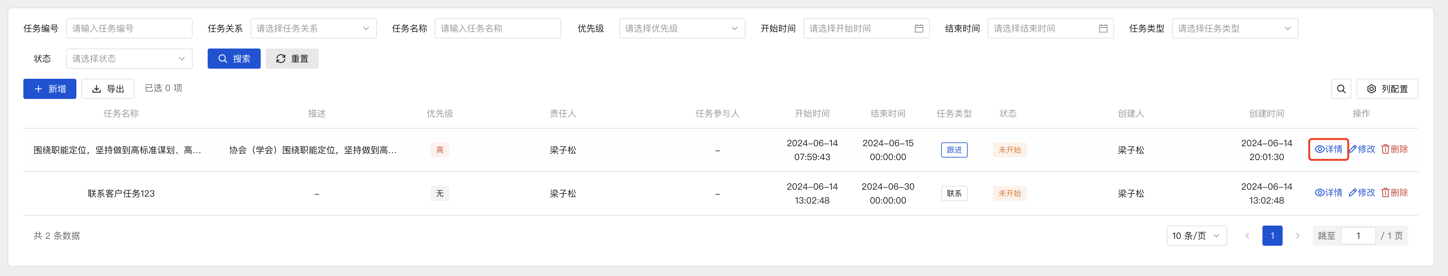Open the 优先级 priority dropdown
Screen dimensions: 1448x276
pyautogui.click(x=681, y=29)
